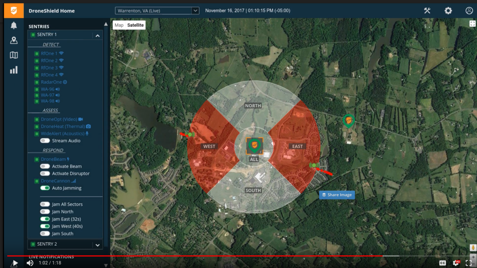
Task: Expand the SENTRY 2 panel
Action: click(x=97, y=245)
